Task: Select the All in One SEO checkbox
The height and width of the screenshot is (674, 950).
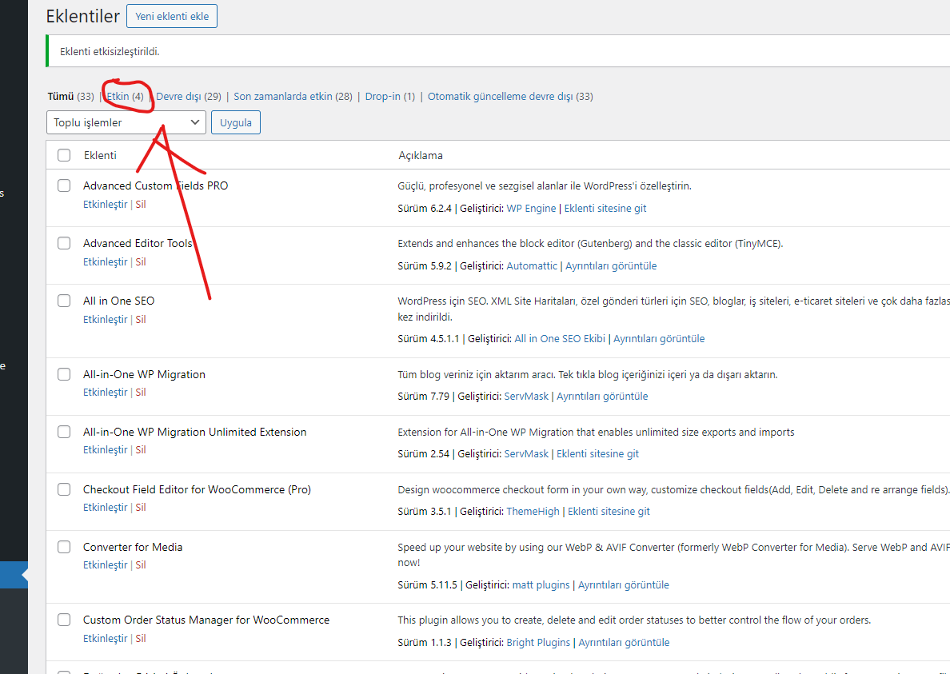Action: [64, 301]
